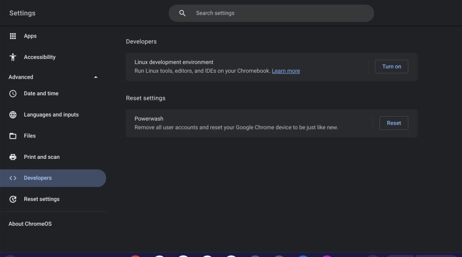Click the Accessibility person icon
The height and width of the screenshot is (257, 462).
pyautogui.click(x=13, y=57)
